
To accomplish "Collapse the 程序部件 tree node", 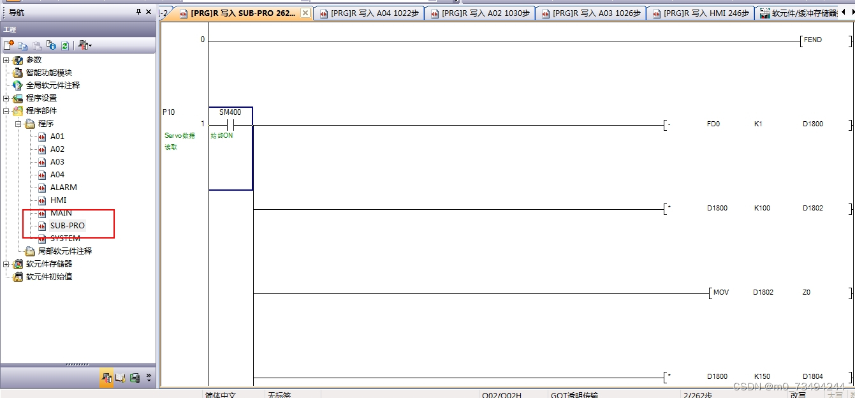I will (6, 111).
